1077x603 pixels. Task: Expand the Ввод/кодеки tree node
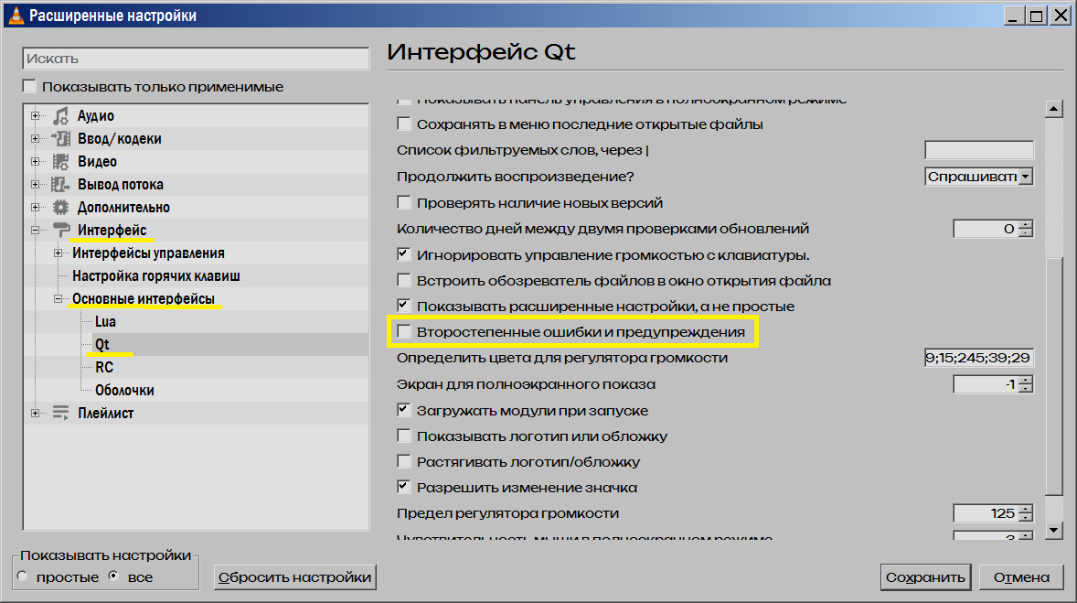[x=35, y=139]
